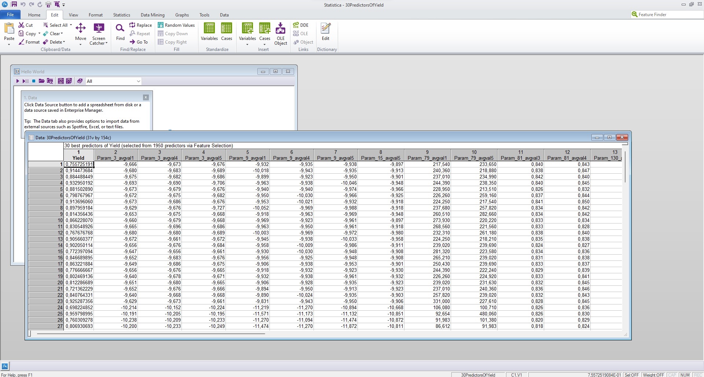This screenshot has height=377, width=704.
Task: Click the Standardize Variables icon
Action: (x=209, y=32)
